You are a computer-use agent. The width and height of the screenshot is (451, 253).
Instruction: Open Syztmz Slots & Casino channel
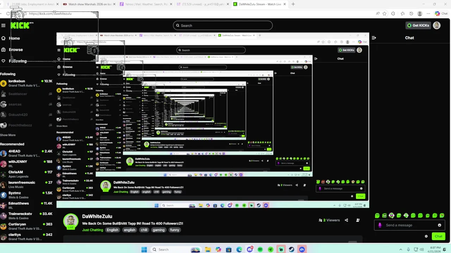[26, 195]
